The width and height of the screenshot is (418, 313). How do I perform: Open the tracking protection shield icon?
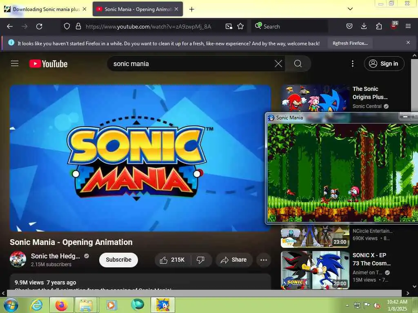tap(67, 26)
